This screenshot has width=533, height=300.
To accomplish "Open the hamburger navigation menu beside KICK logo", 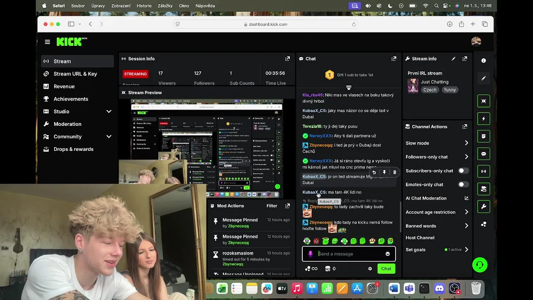I will coord(47,42).
